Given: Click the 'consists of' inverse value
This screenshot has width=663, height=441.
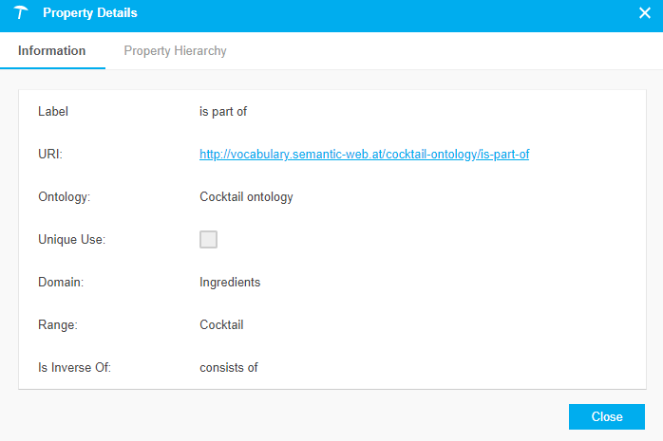Looking at the screenshot, I should (x=228, y=367).
